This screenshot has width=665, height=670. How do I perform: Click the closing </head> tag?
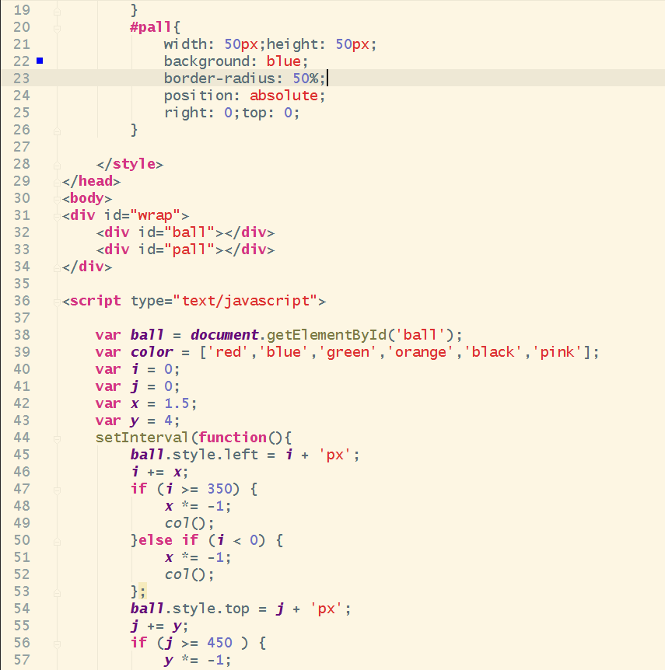[x=91, y=181]
